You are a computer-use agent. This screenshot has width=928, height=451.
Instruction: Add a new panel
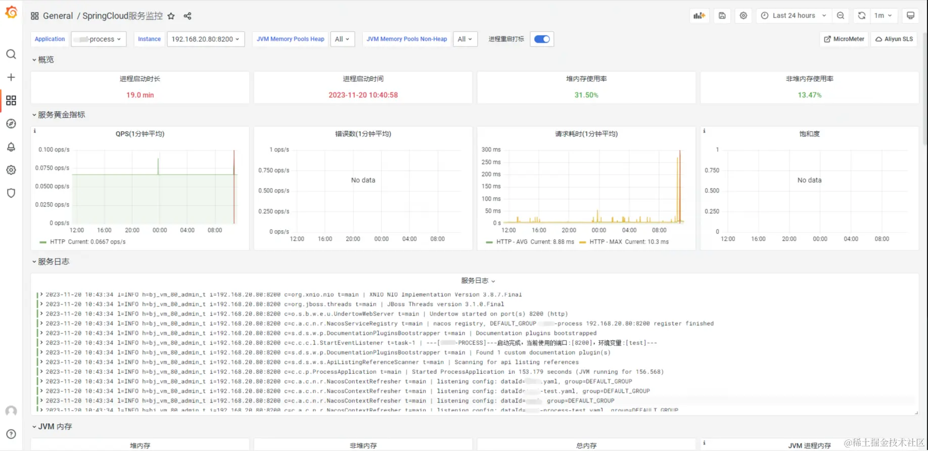[700, 16]
